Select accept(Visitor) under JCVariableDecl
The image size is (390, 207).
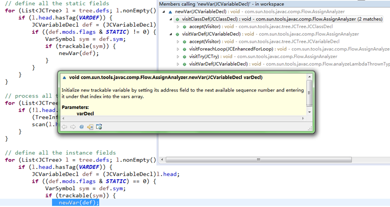(205, 42)
